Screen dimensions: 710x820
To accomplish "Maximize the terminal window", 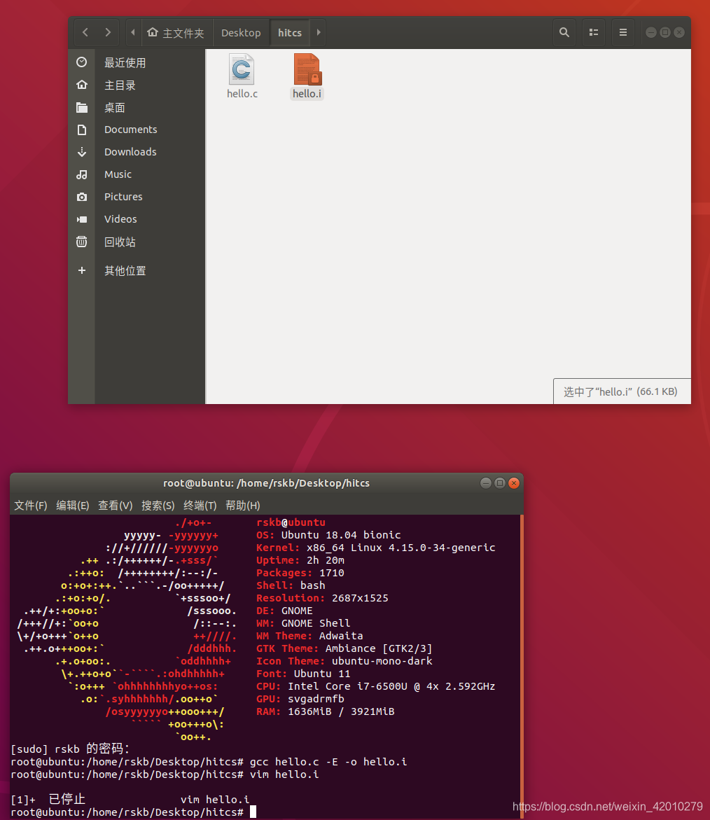I will tap(500, 482).
